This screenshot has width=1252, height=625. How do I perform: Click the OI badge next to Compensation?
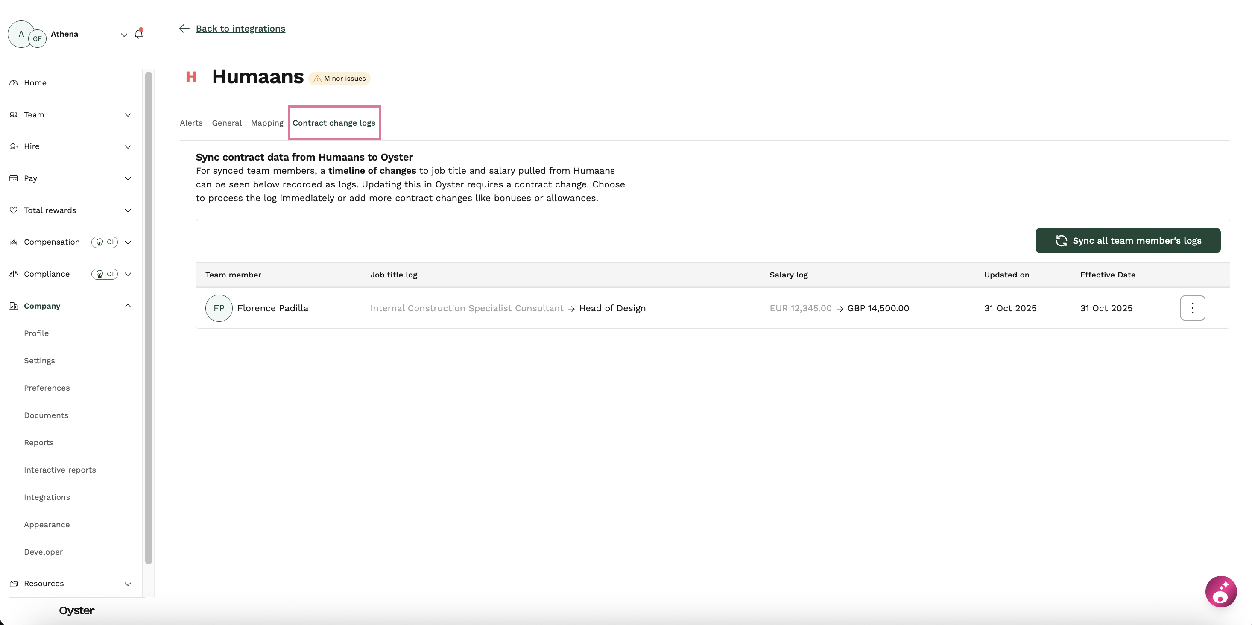click(x=105, y=242)
